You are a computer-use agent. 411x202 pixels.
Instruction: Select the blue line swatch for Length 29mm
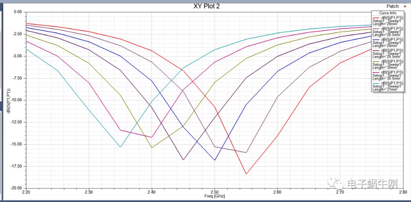[376, 39]
